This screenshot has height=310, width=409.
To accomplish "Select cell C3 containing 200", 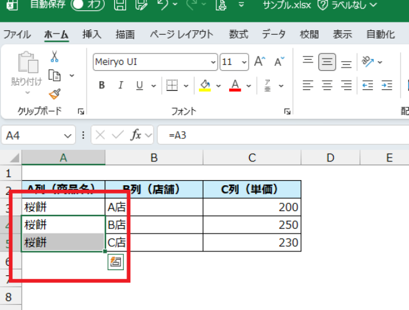I will click(x=252, y=207).
